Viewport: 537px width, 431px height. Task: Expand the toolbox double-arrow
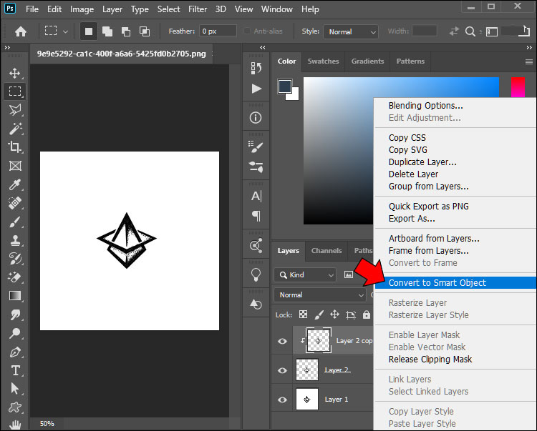tap(7, 47)
